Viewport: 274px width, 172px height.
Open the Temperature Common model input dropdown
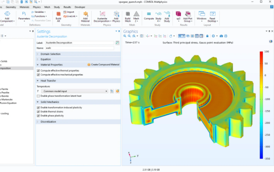coord(75,91)
